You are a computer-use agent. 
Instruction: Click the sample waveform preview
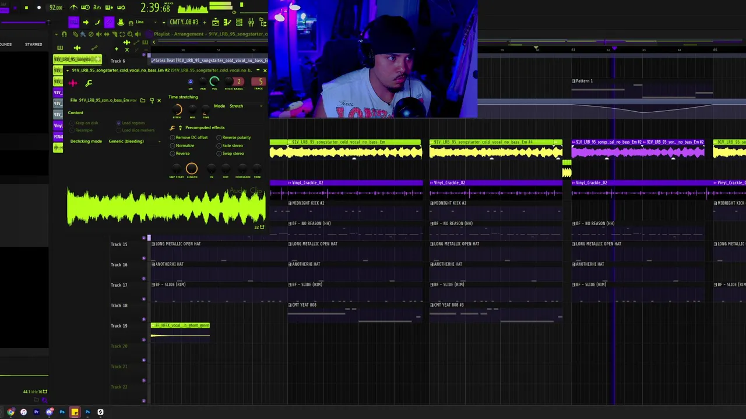167,207
